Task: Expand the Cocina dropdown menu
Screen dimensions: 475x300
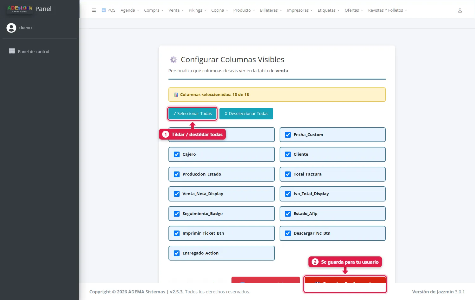Action: click(x=219, y=10)
